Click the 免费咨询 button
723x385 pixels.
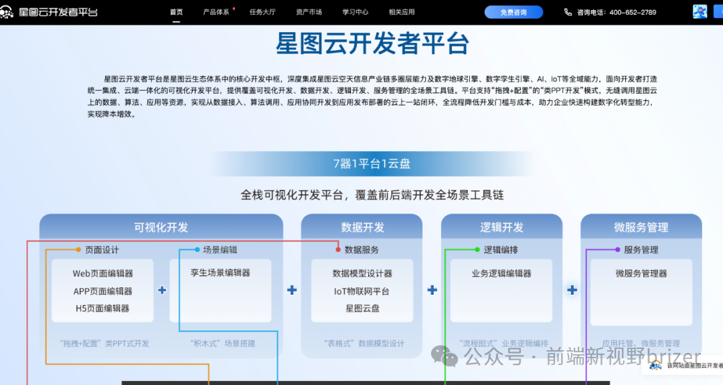click(x=513, y=13)
